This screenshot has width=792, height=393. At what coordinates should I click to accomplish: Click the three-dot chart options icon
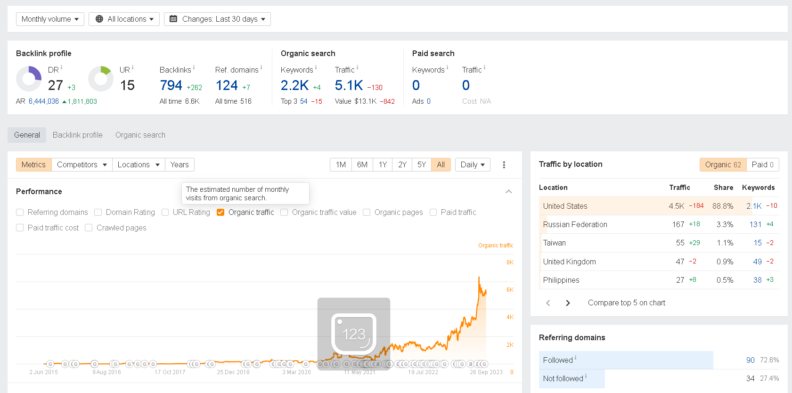click(504, 164)
